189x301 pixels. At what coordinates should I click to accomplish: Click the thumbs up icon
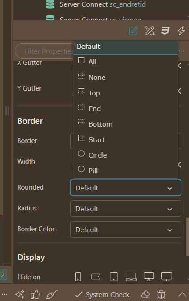pos(35,294)
